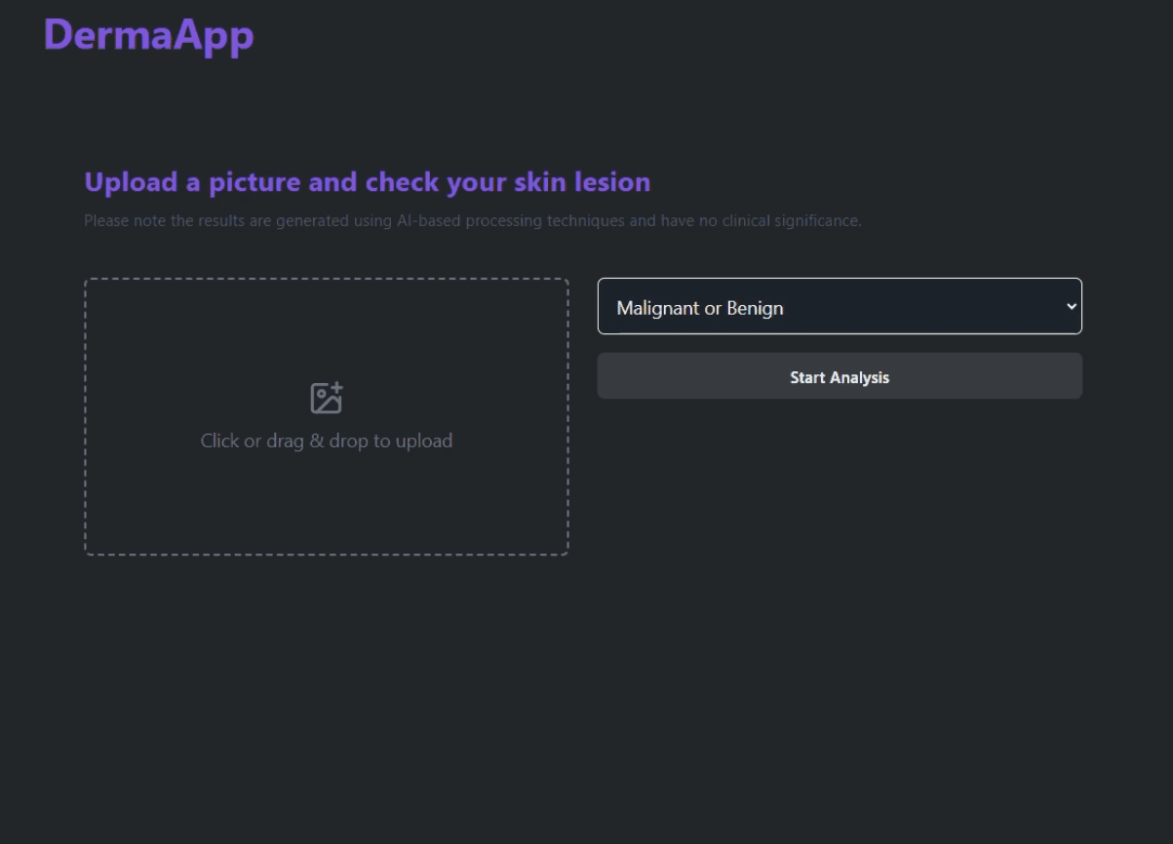Click the empty space above the upload icon
The image size is (1173, 844).
click(326, 331)
